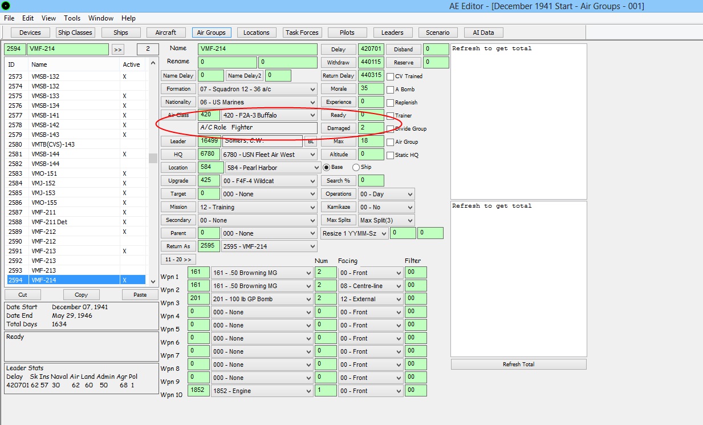
Task: Select VMF-211 Det row in the list
Action: pos(76,222)
